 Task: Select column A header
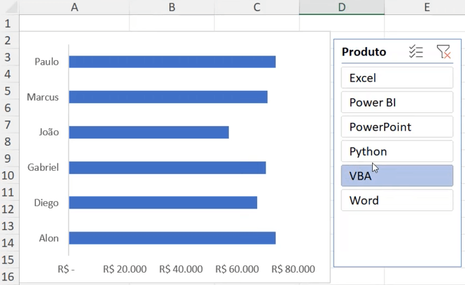pos(75,7)
